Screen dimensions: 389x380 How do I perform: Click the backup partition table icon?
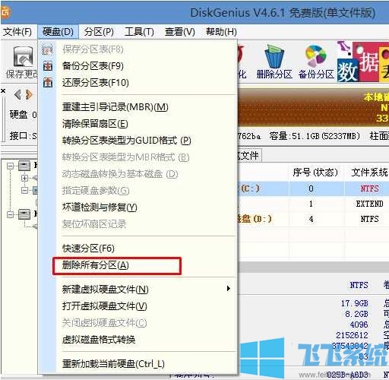(48, 66)
